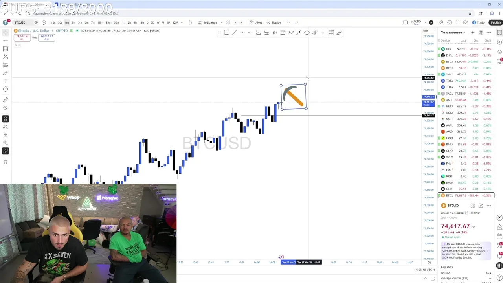Choose the Measure ruler tool

coord(6,100)
